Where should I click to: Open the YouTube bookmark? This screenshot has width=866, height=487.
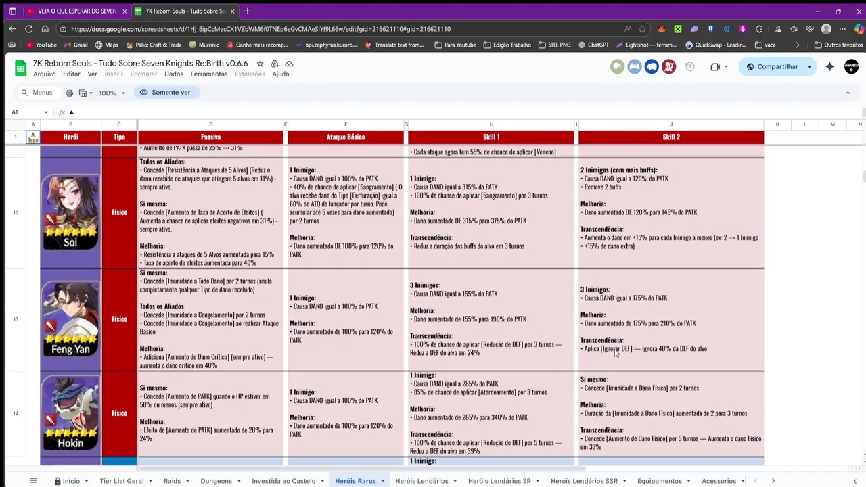point(41,45)
